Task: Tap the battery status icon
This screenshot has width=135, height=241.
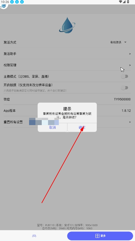Action: point(128,2)
